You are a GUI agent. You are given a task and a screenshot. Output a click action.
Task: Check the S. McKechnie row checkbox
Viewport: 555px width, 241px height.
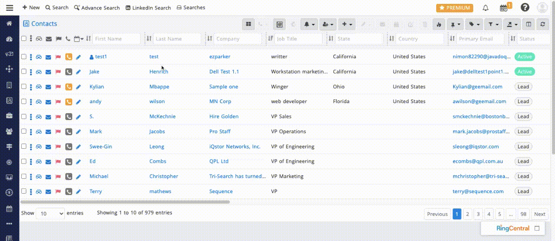click(24, 117)
